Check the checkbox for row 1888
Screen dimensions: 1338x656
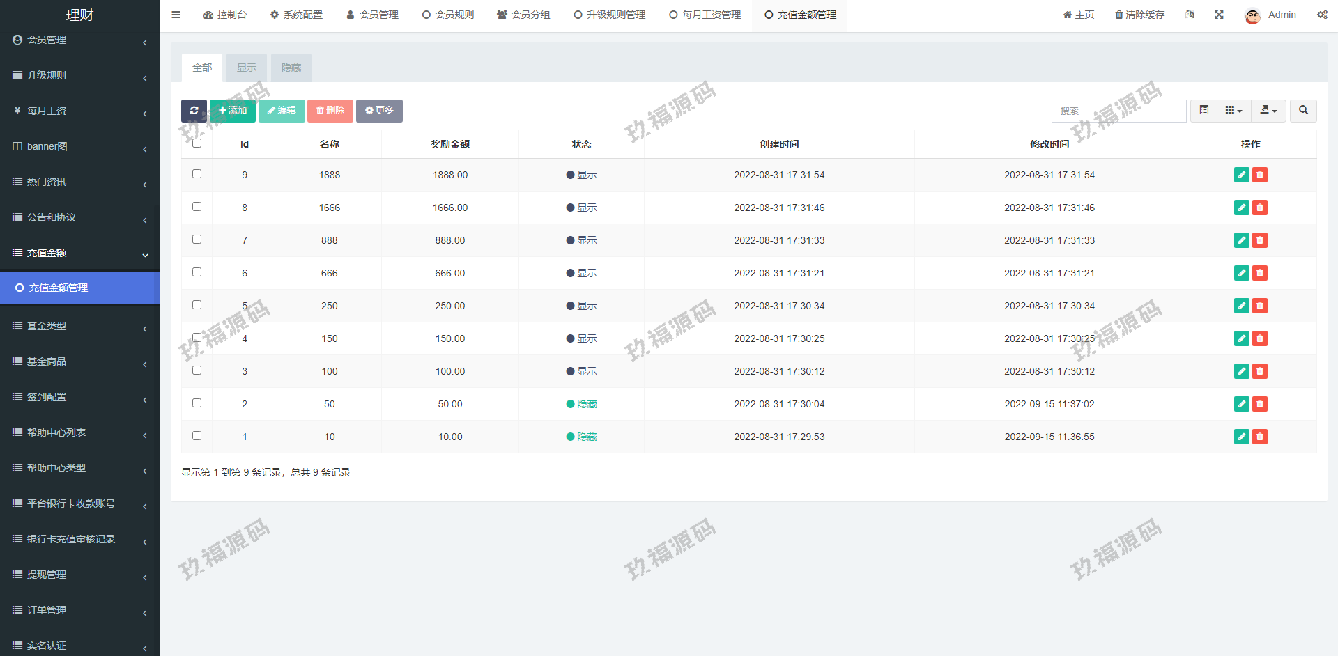coord(197,174)
